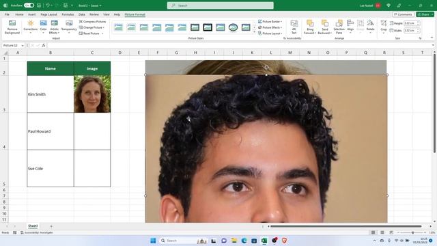This screenshot has height=246, width=437.
Task: Open the Selection Pane
Action: [x=339, y=27]
